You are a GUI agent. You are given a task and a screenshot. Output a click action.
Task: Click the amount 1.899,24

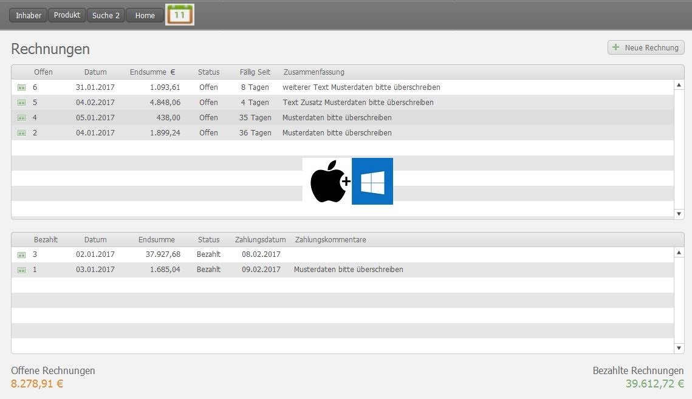click(165, 133)
